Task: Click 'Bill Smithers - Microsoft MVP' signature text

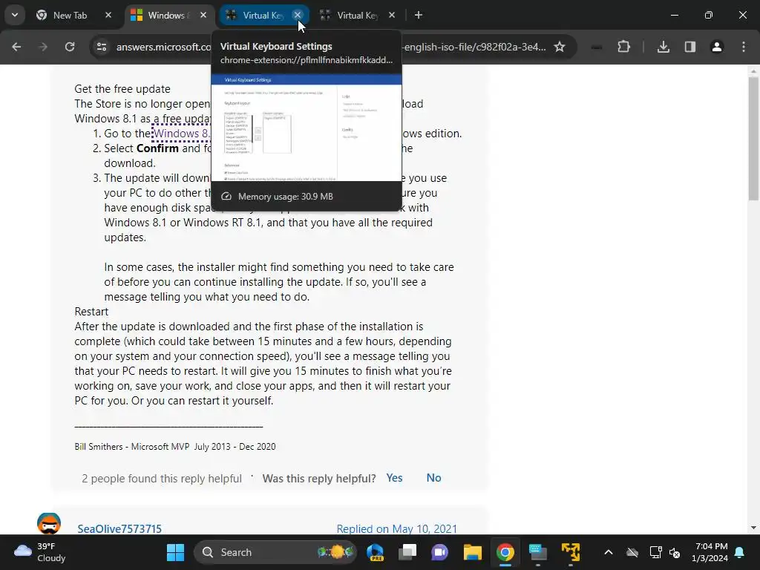Action: click(x=132, y=446)
